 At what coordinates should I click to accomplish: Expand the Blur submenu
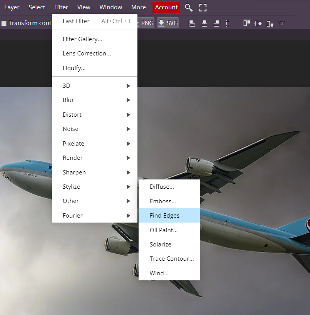click(95, 100)
